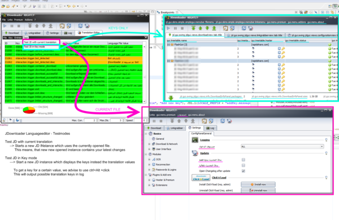
Task: Expand the Hoster & Premium tree node
Action: (149, 180)
